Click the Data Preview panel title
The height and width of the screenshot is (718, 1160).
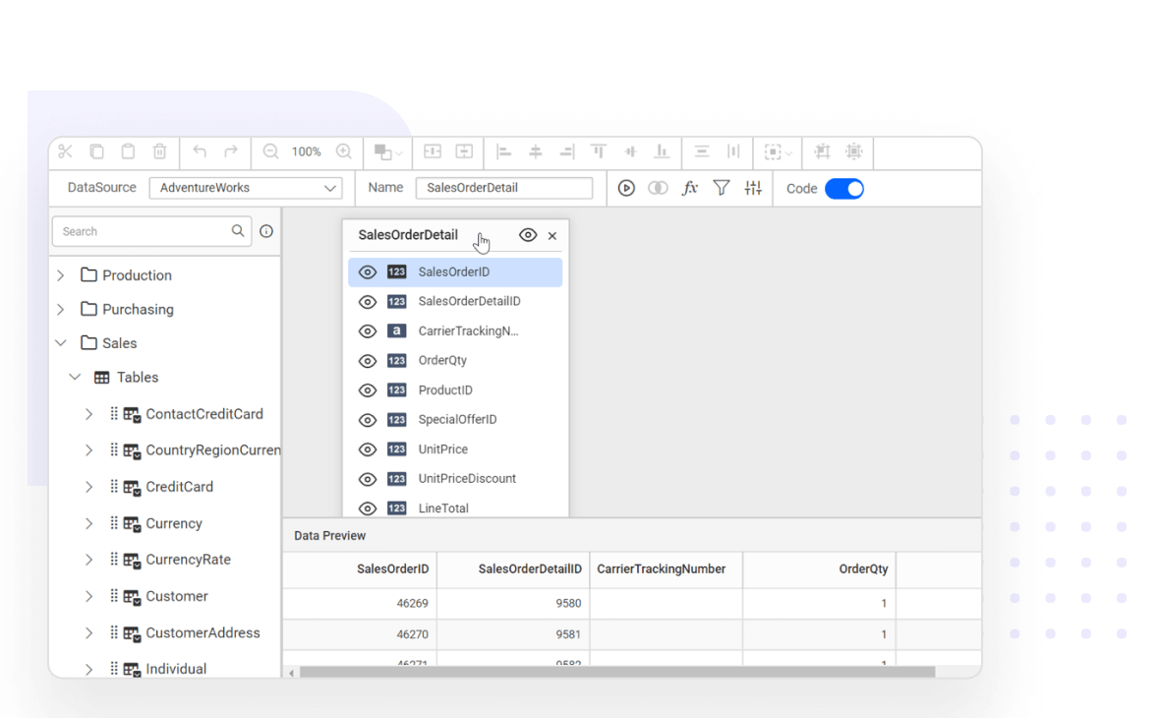point(330,536)
